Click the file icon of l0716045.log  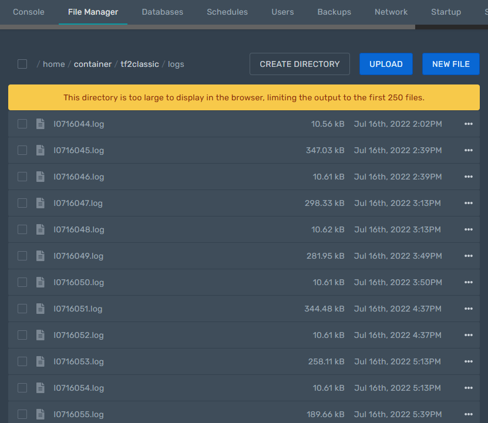(40, 150)
